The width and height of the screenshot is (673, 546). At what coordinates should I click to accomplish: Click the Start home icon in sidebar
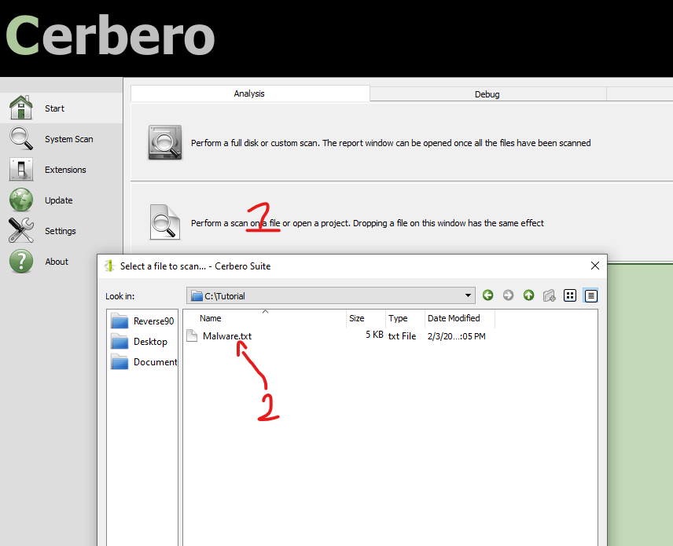21,108
